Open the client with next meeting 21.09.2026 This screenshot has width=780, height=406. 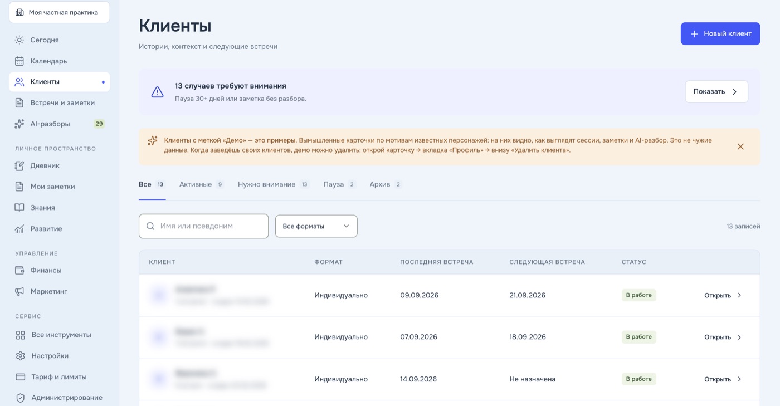pyautogui.click(x=723, y=295)
